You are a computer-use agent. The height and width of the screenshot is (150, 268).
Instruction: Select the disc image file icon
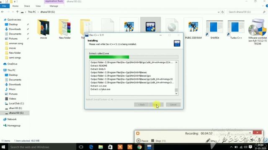(x=172, y=26)
